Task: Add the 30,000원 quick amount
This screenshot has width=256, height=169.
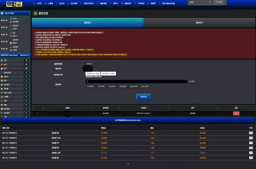Action: pos(101,86)
